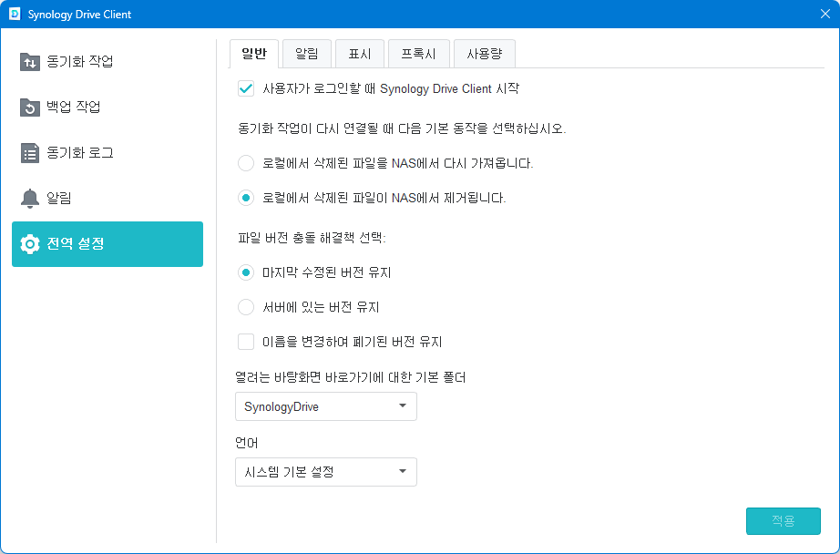Select 서버에 있는 버전 유지 radio
The height and width of the screenshot is (554, 840).
(x=246, y=307)
